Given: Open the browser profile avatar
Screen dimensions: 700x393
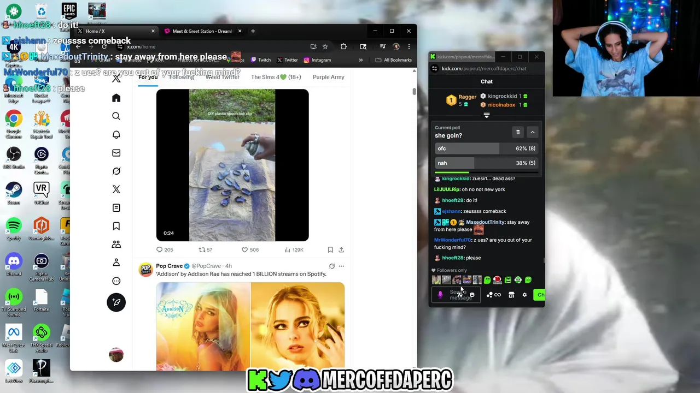Looking at the screenshot, I should [x=396, y=46].
